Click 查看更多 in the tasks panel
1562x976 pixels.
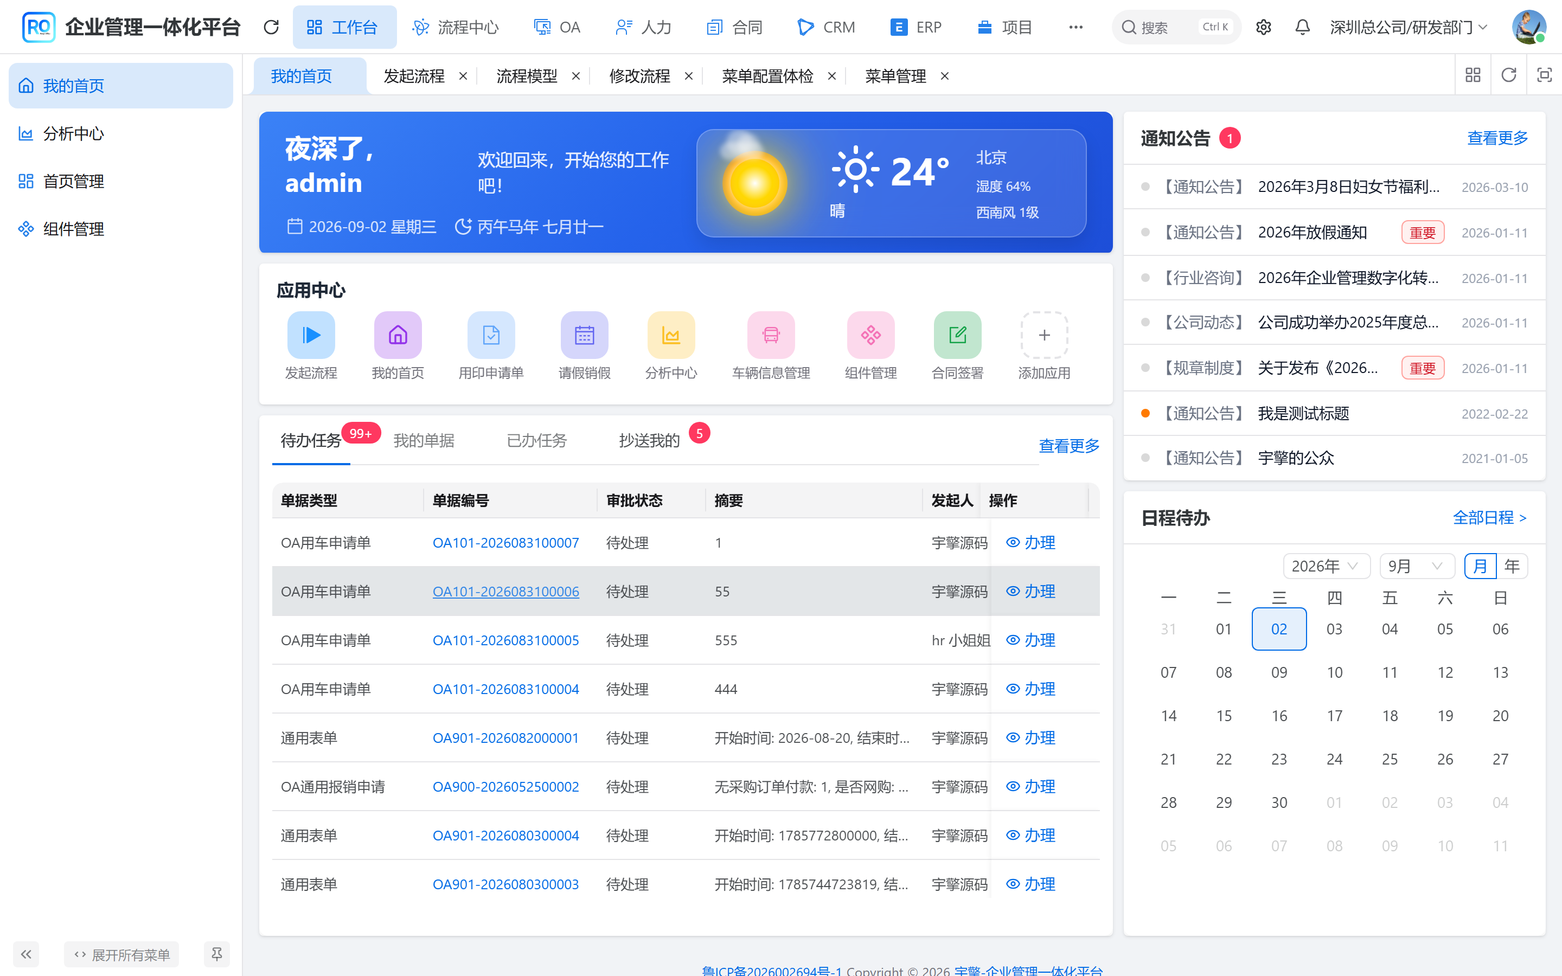[1069, 445]
